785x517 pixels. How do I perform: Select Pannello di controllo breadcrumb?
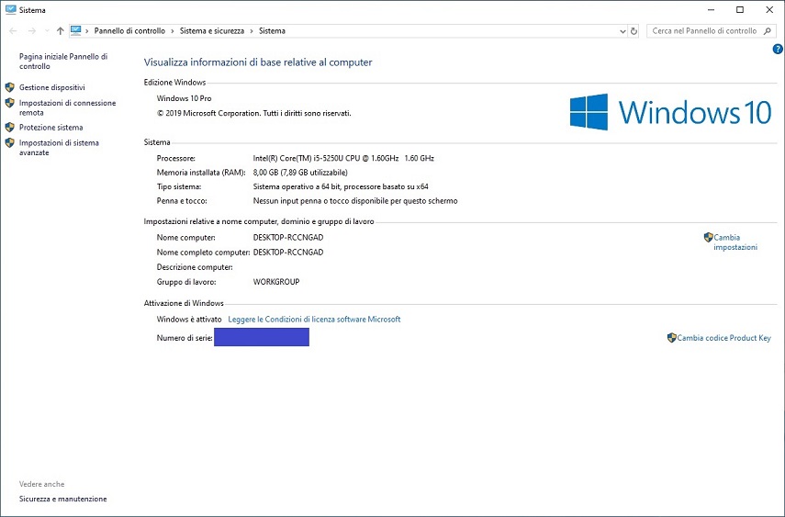pyautogui.click(x=129, y=31)
